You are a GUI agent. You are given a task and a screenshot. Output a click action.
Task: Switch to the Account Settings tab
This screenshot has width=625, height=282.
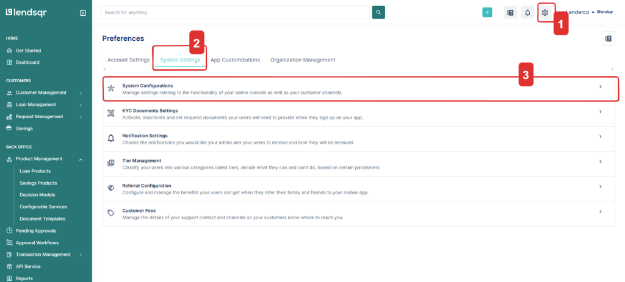point(128,60)
